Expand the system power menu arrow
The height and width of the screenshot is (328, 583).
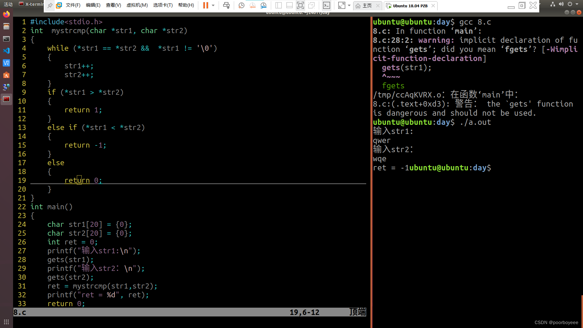[x=577, y=4]
